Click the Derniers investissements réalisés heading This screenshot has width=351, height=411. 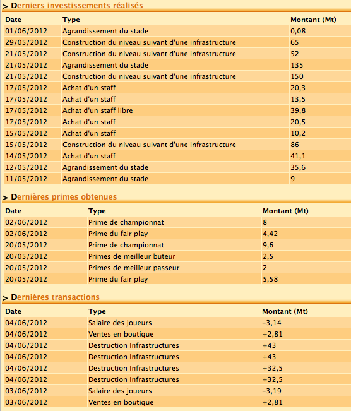tap(77, 6)
